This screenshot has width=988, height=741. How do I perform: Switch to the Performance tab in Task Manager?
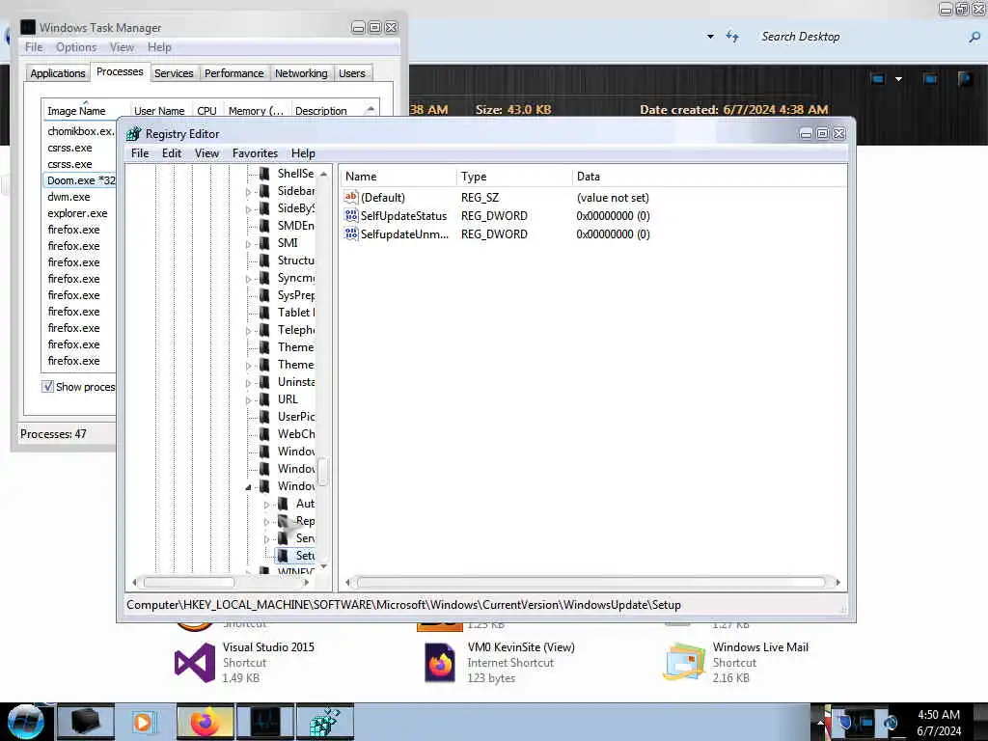[x=233, y=73]
